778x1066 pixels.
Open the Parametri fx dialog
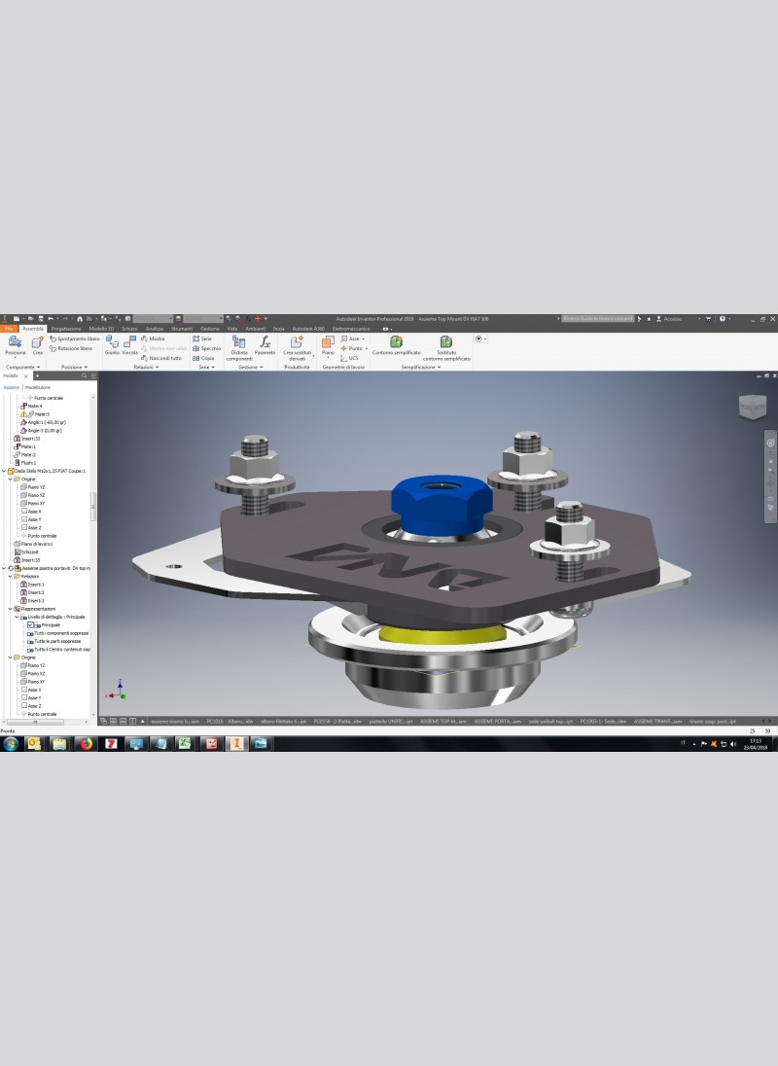click(x=265, y=347)
